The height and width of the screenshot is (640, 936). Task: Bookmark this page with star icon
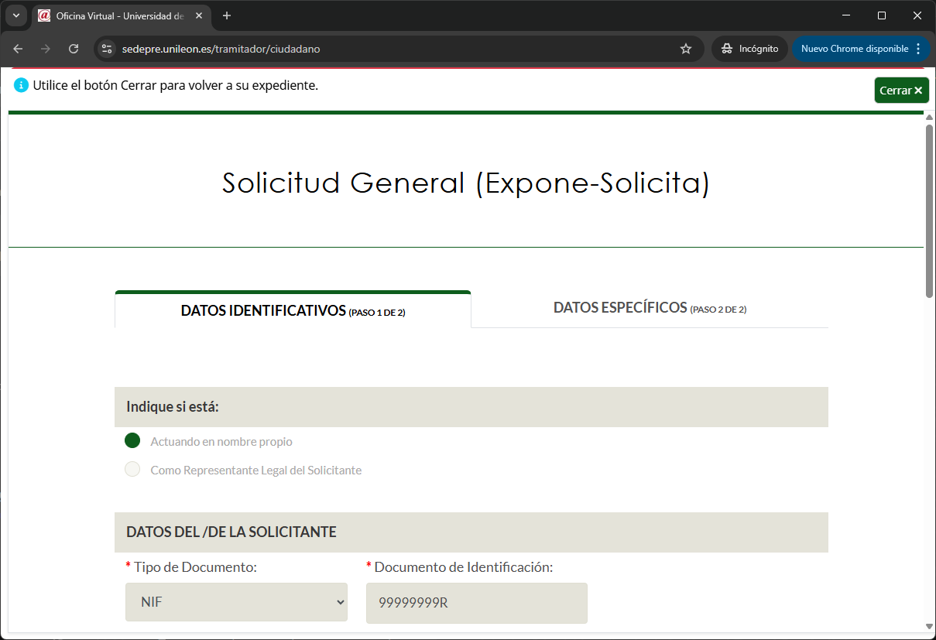click(x=686, y=49)
